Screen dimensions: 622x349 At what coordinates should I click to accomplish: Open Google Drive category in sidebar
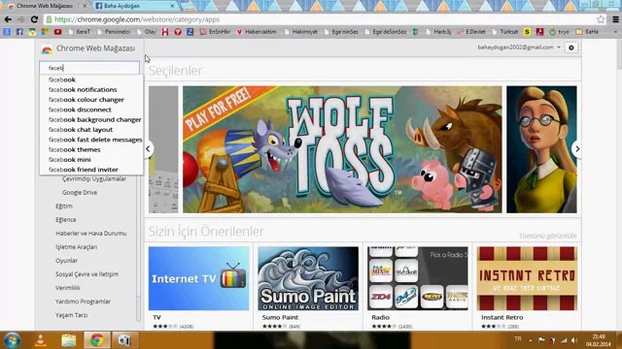tap(80, 192)
